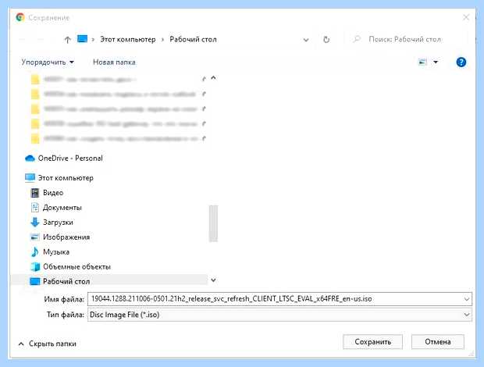Screen dimensions: 484x367
Task: Click the OneDrive cloud icon
Action: pyautogui.click(x=30, y=159)
